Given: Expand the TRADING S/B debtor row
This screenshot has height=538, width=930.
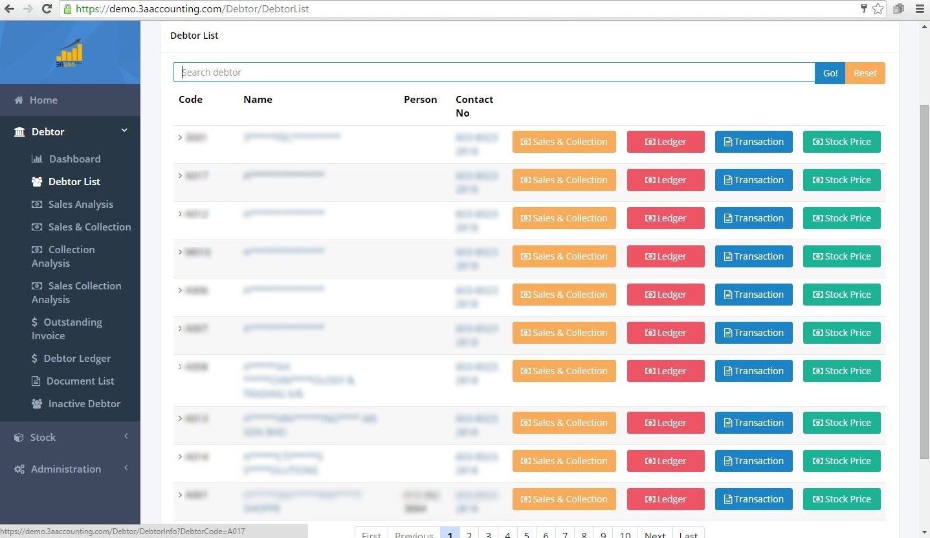Looking at the screenshot, I should point(180,366).
